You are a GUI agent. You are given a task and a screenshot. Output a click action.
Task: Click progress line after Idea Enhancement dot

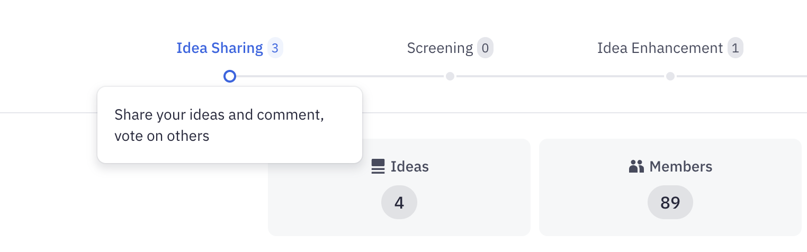click(x=741, y=76)
